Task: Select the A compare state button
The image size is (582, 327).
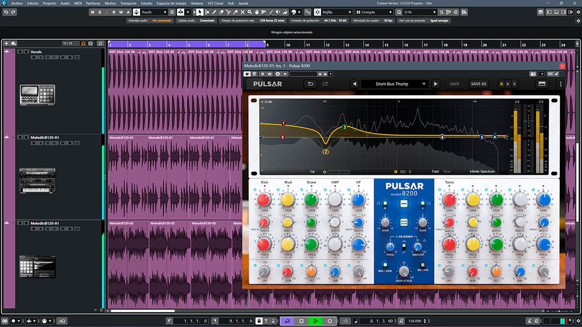Action: point(502,84)
